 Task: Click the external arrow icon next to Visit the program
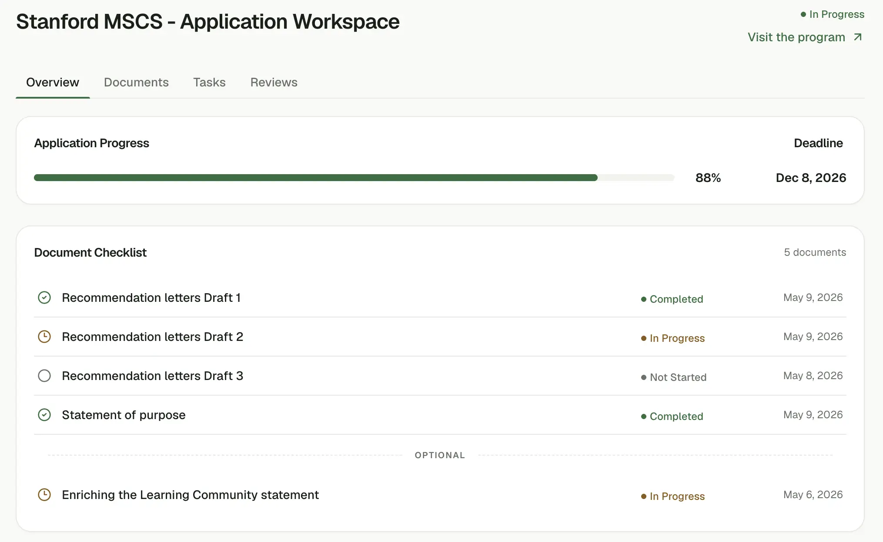pos(858,37)
